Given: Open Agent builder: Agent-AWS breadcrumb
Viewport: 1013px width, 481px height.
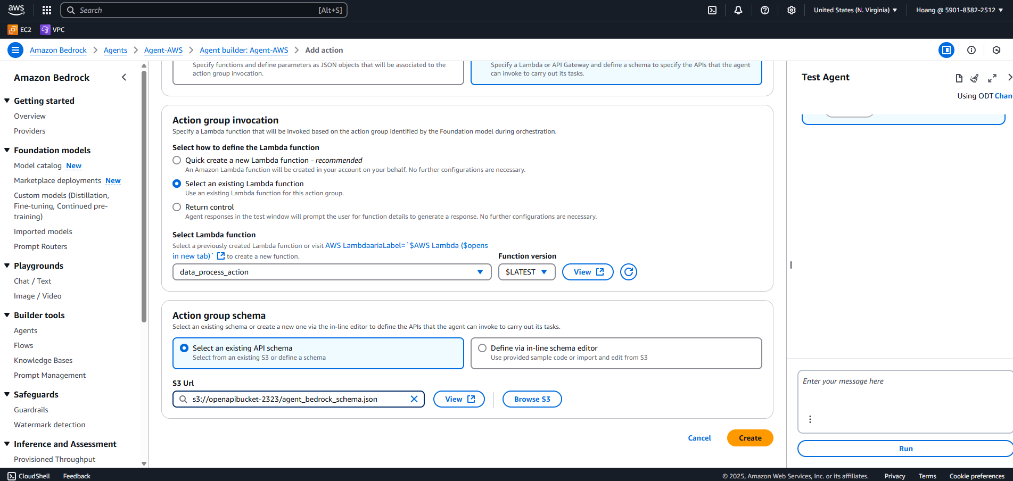Looking at the screenshot, I should click(244, 50).
